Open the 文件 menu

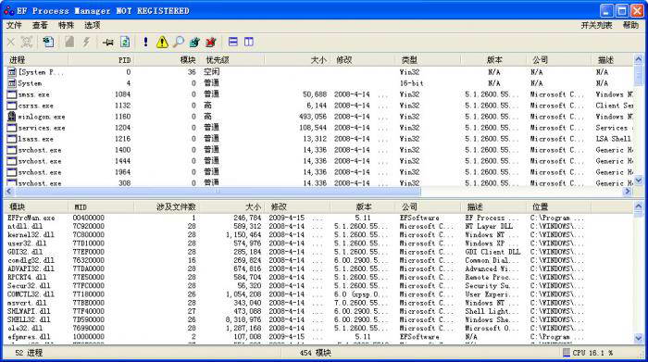pos(14,25)
